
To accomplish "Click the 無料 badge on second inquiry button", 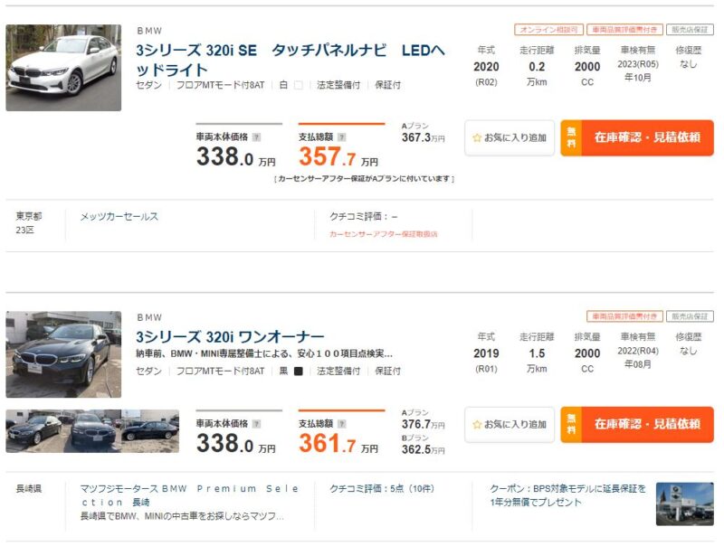I will tap(571, 424).
